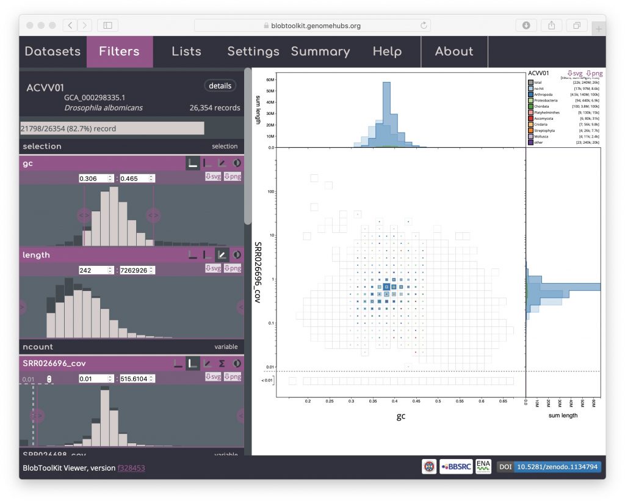
Task: Click the right gc range slider handle
Action: [153, 215]
